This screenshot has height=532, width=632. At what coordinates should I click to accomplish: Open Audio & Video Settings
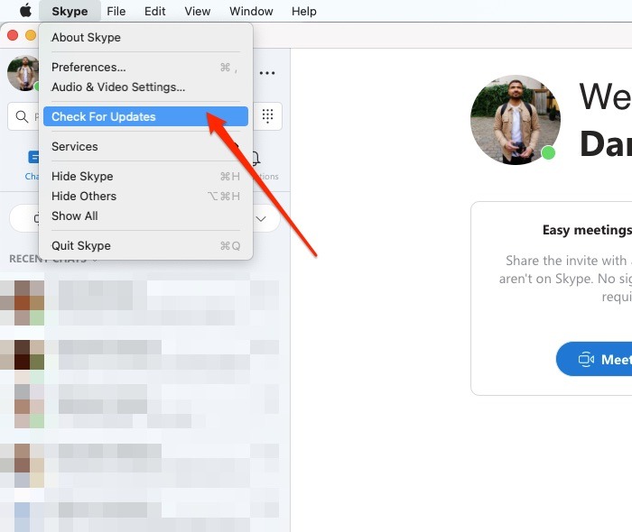click(145, 87)
